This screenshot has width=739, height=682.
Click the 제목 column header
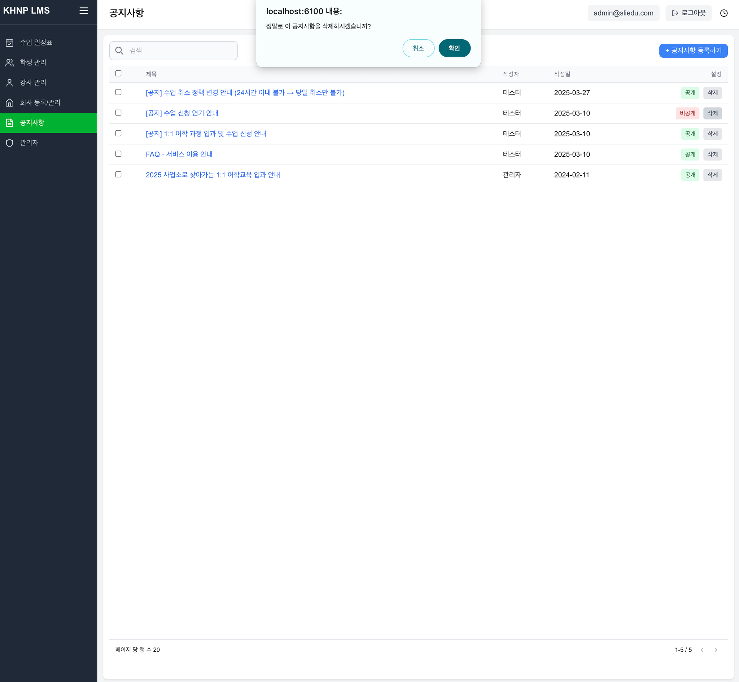(151, 74)
